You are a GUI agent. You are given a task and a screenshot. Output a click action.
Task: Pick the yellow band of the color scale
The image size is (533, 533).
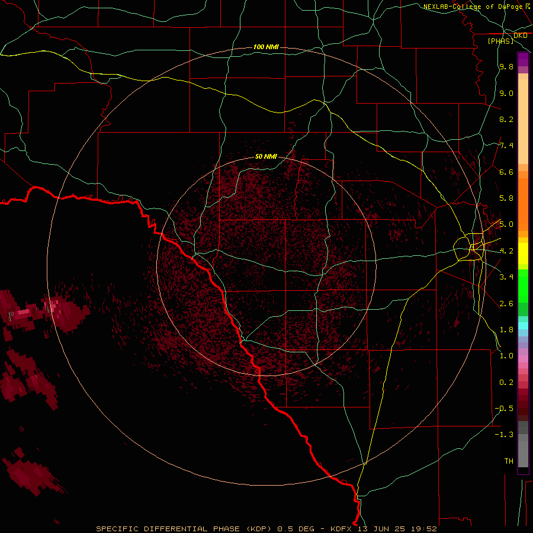523,253
